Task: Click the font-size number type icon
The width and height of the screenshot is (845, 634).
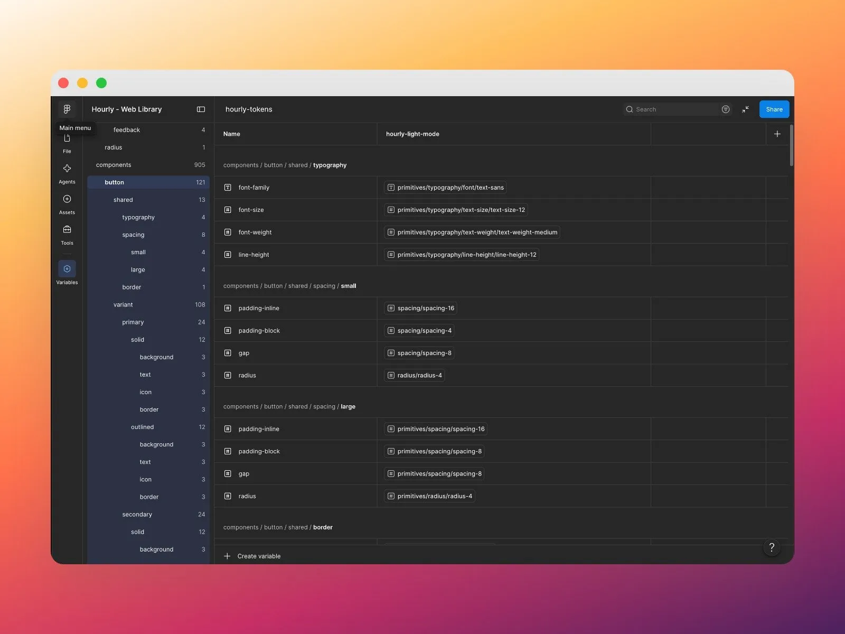Action: click(x=228, y=210)
